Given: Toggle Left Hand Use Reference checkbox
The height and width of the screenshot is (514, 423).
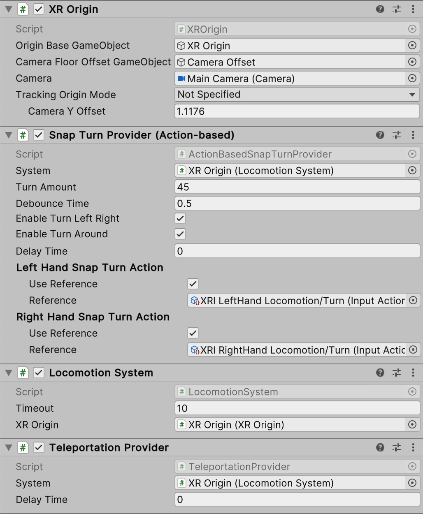Looking at the screenshot, I should (x=193, y=284).
